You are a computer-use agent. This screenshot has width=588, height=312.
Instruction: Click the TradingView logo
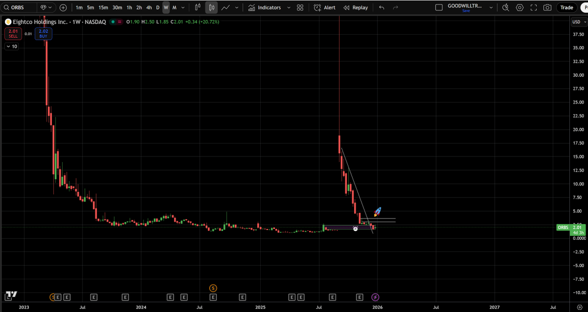click(11, 295)
